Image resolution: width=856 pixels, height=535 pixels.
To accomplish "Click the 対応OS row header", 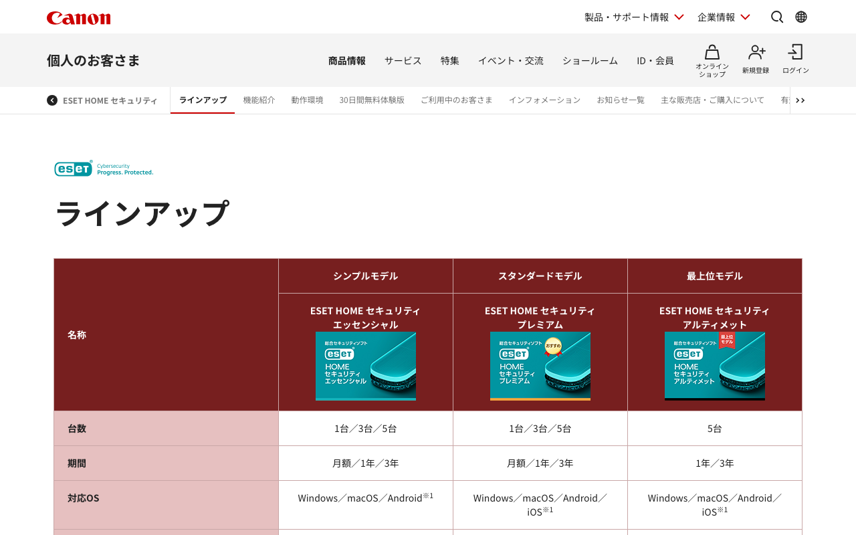I will coord(167,505).
